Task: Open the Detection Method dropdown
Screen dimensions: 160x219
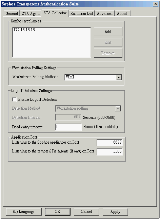Action: [x=88, y=109]
